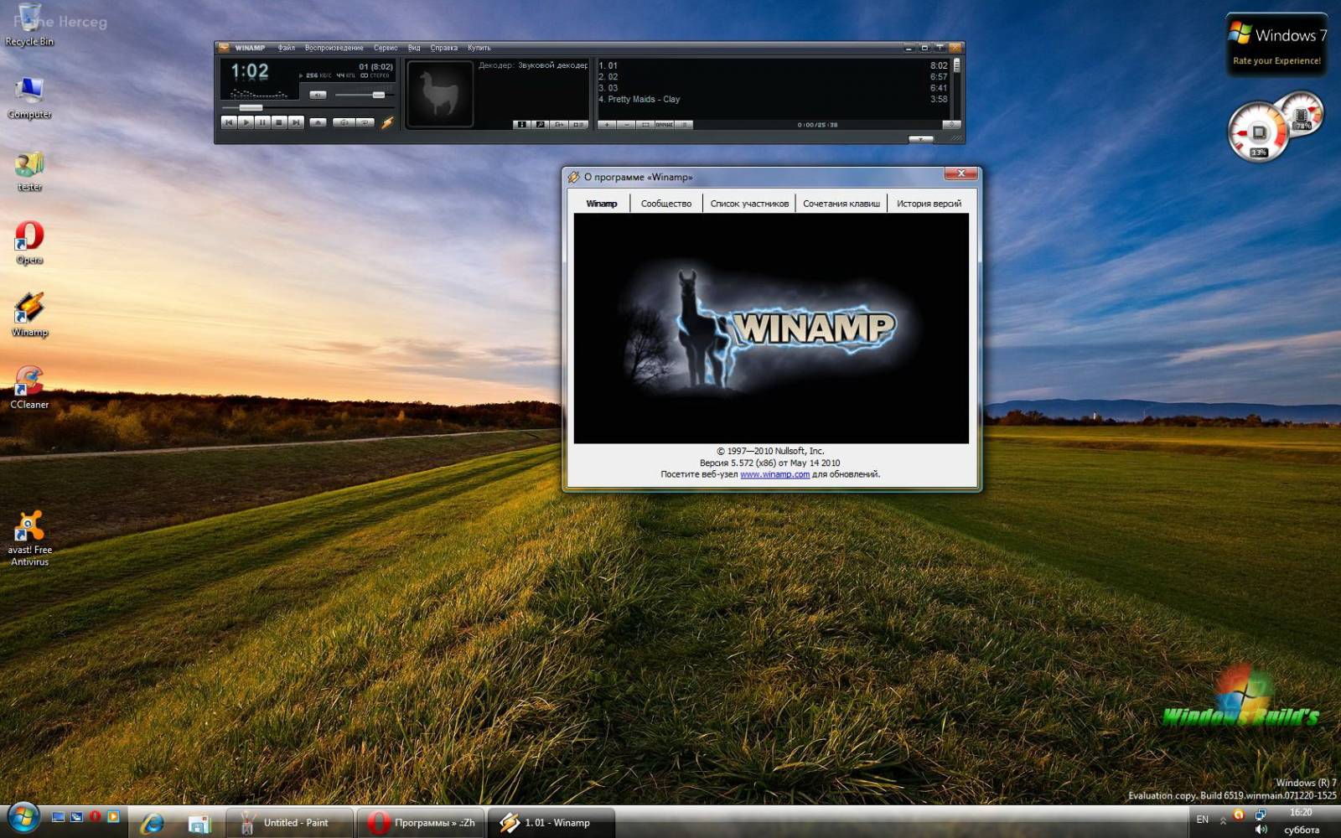1341x838 pixels.
Task: Select the CCleaner desktop shortcut
Action: point(29,387)
